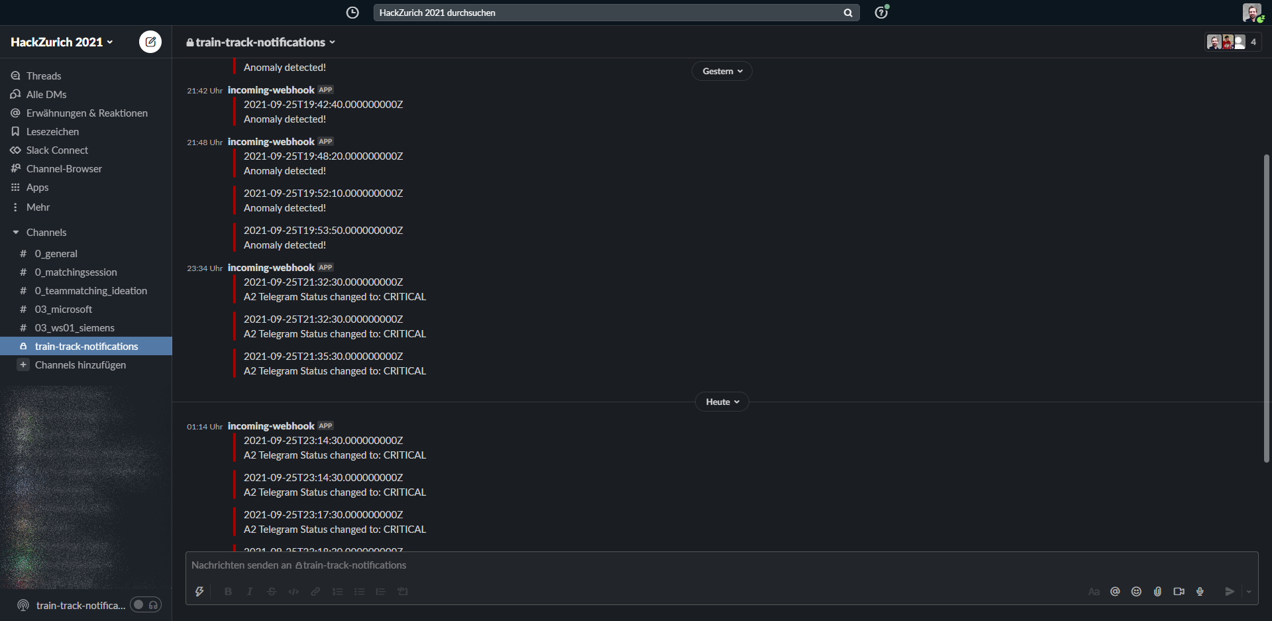Open the emoji picker
The height and width of the screenshot is (621, 1272).
click(1136, 591)
